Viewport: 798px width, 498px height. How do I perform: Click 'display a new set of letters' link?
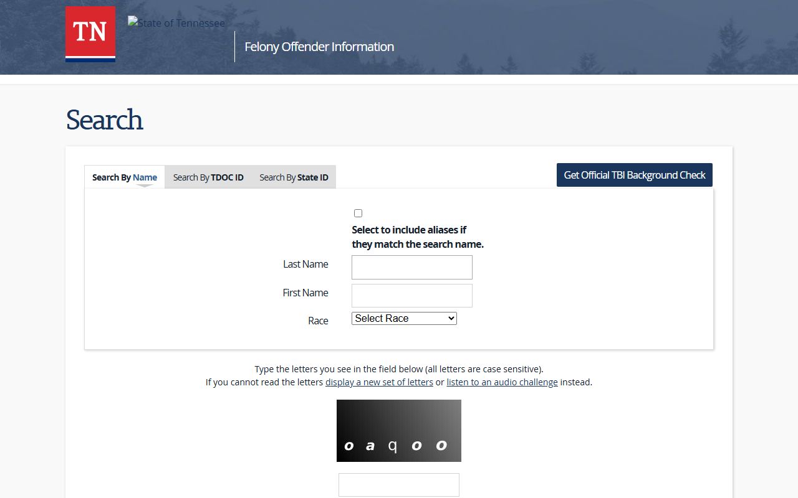tap(379, 382)
